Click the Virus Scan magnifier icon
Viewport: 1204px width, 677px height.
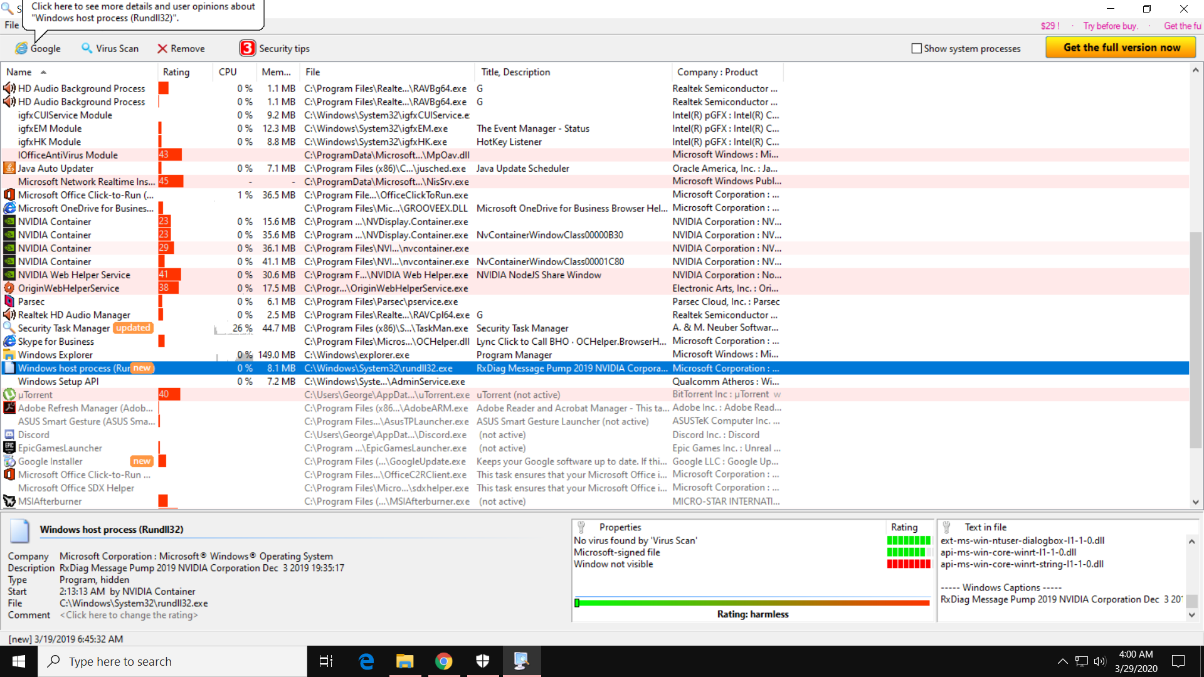87,48
